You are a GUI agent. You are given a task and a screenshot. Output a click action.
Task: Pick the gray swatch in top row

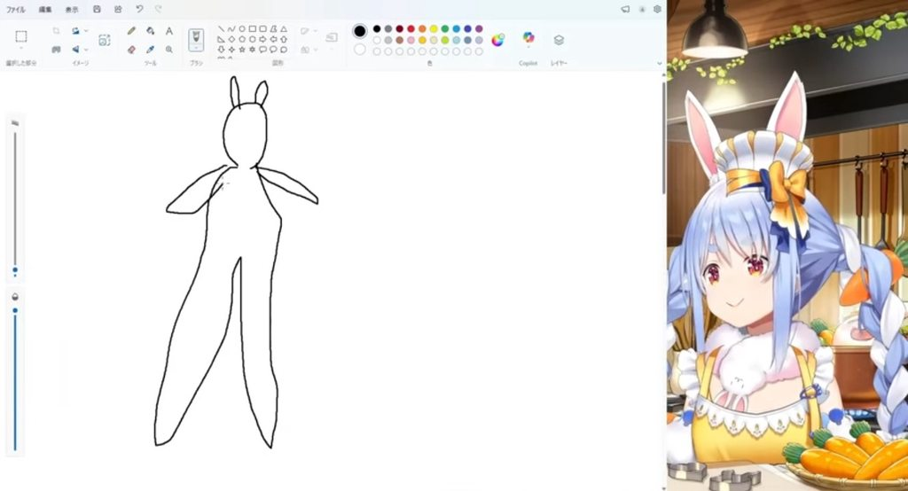coord(388,29)
